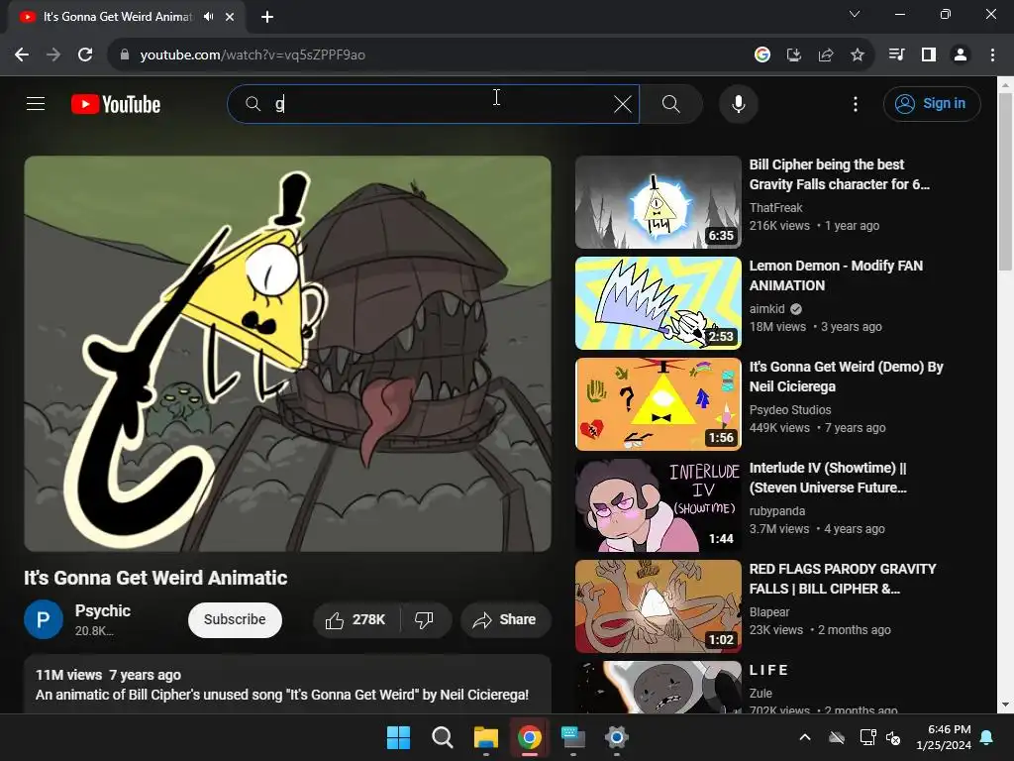Visit the ThatFreak channel
This screenshot has height=761, width=1014.
pos(775,208)
